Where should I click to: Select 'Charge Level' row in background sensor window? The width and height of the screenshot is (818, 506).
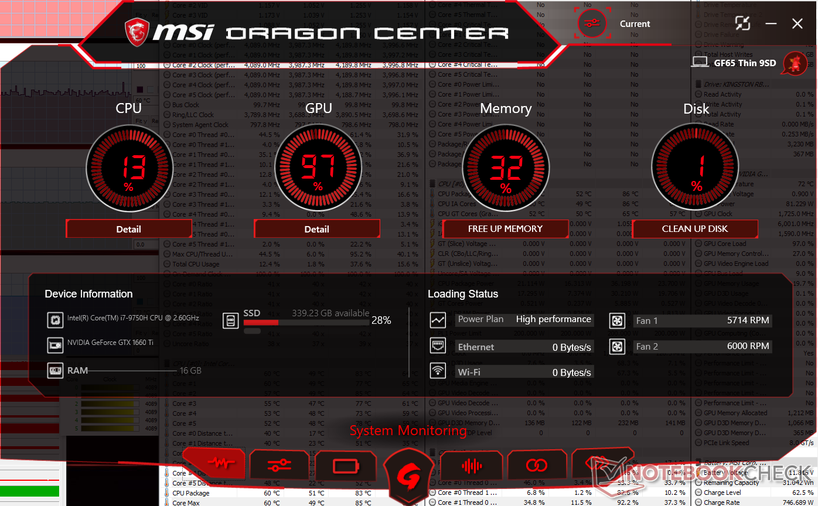point(755,493)
